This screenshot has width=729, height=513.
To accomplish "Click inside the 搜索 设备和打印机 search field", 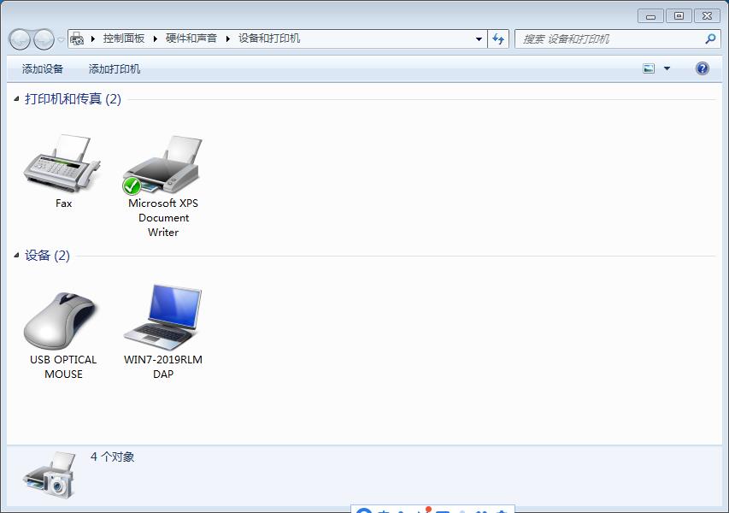I will (x=598, y=38).
